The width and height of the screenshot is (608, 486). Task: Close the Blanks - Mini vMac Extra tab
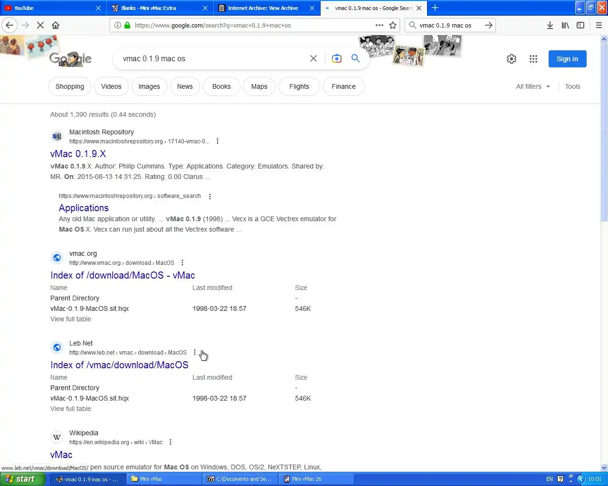205,8
